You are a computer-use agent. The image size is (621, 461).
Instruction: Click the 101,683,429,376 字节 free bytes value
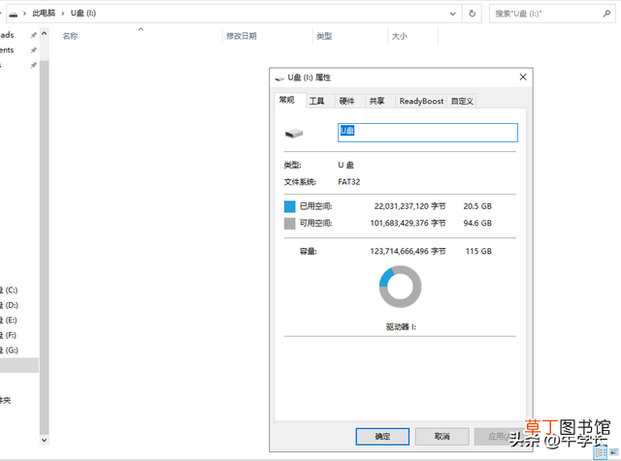[x=408, y=223]
